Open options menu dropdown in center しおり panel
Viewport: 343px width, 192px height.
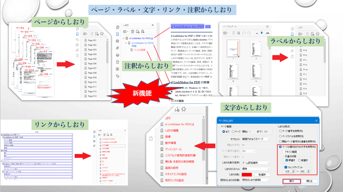pyautogui.click(x=125, y=32)
